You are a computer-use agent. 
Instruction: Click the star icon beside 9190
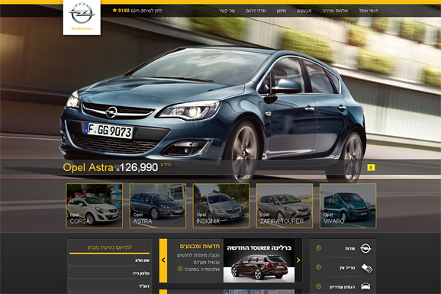click(x=114, y=11)
